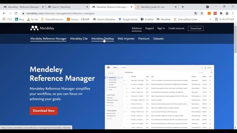The height and width of the screenshot is (133, 237).
Task: Click the Reference Manager app preview image
Action: coord(160,97)
